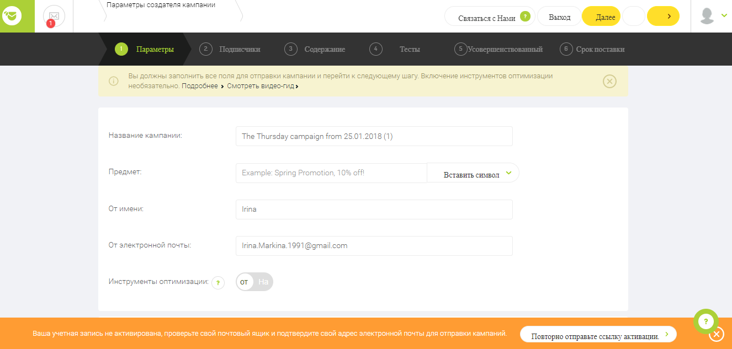Go to step 5 Усовершенствованный tab

498,49
